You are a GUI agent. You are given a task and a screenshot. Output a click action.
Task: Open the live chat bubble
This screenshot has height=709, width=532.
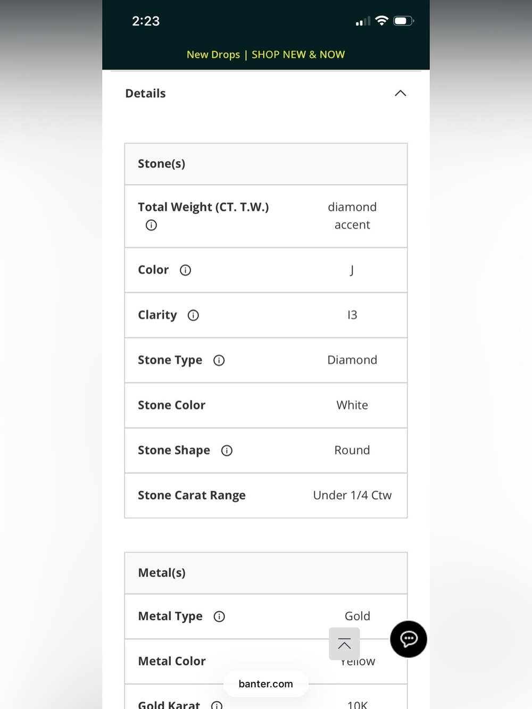[409, 639]
